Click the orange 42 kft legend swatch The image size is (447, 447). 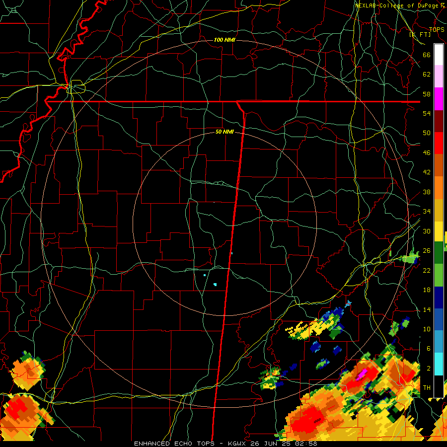tap(439, 188)
